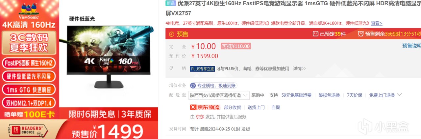Click the 京东物流 logo
The height and width of the screenshot is (139, 421).
205,107
